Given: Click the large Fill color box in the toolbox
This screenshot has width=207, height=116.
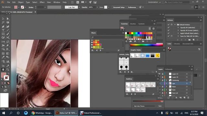Looking at the screenshot, I should click(x=4, y=75).
